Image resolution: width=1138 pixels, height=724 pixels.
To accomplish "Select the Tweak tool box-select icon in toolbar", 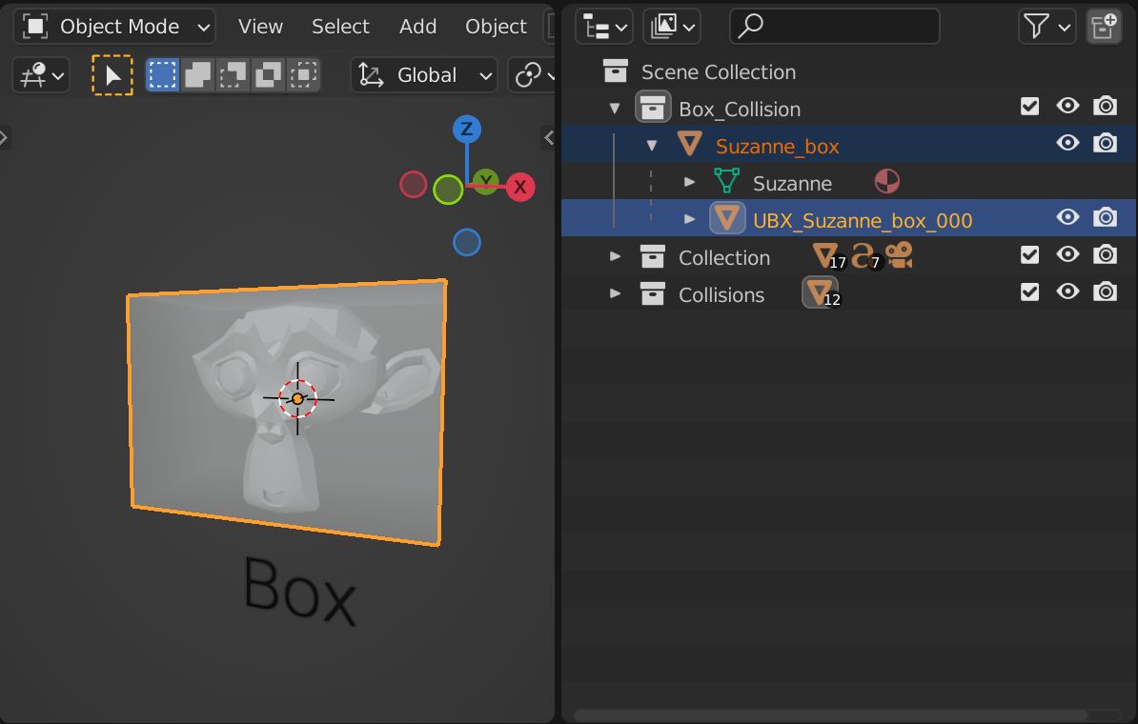I will click(162, 74).
